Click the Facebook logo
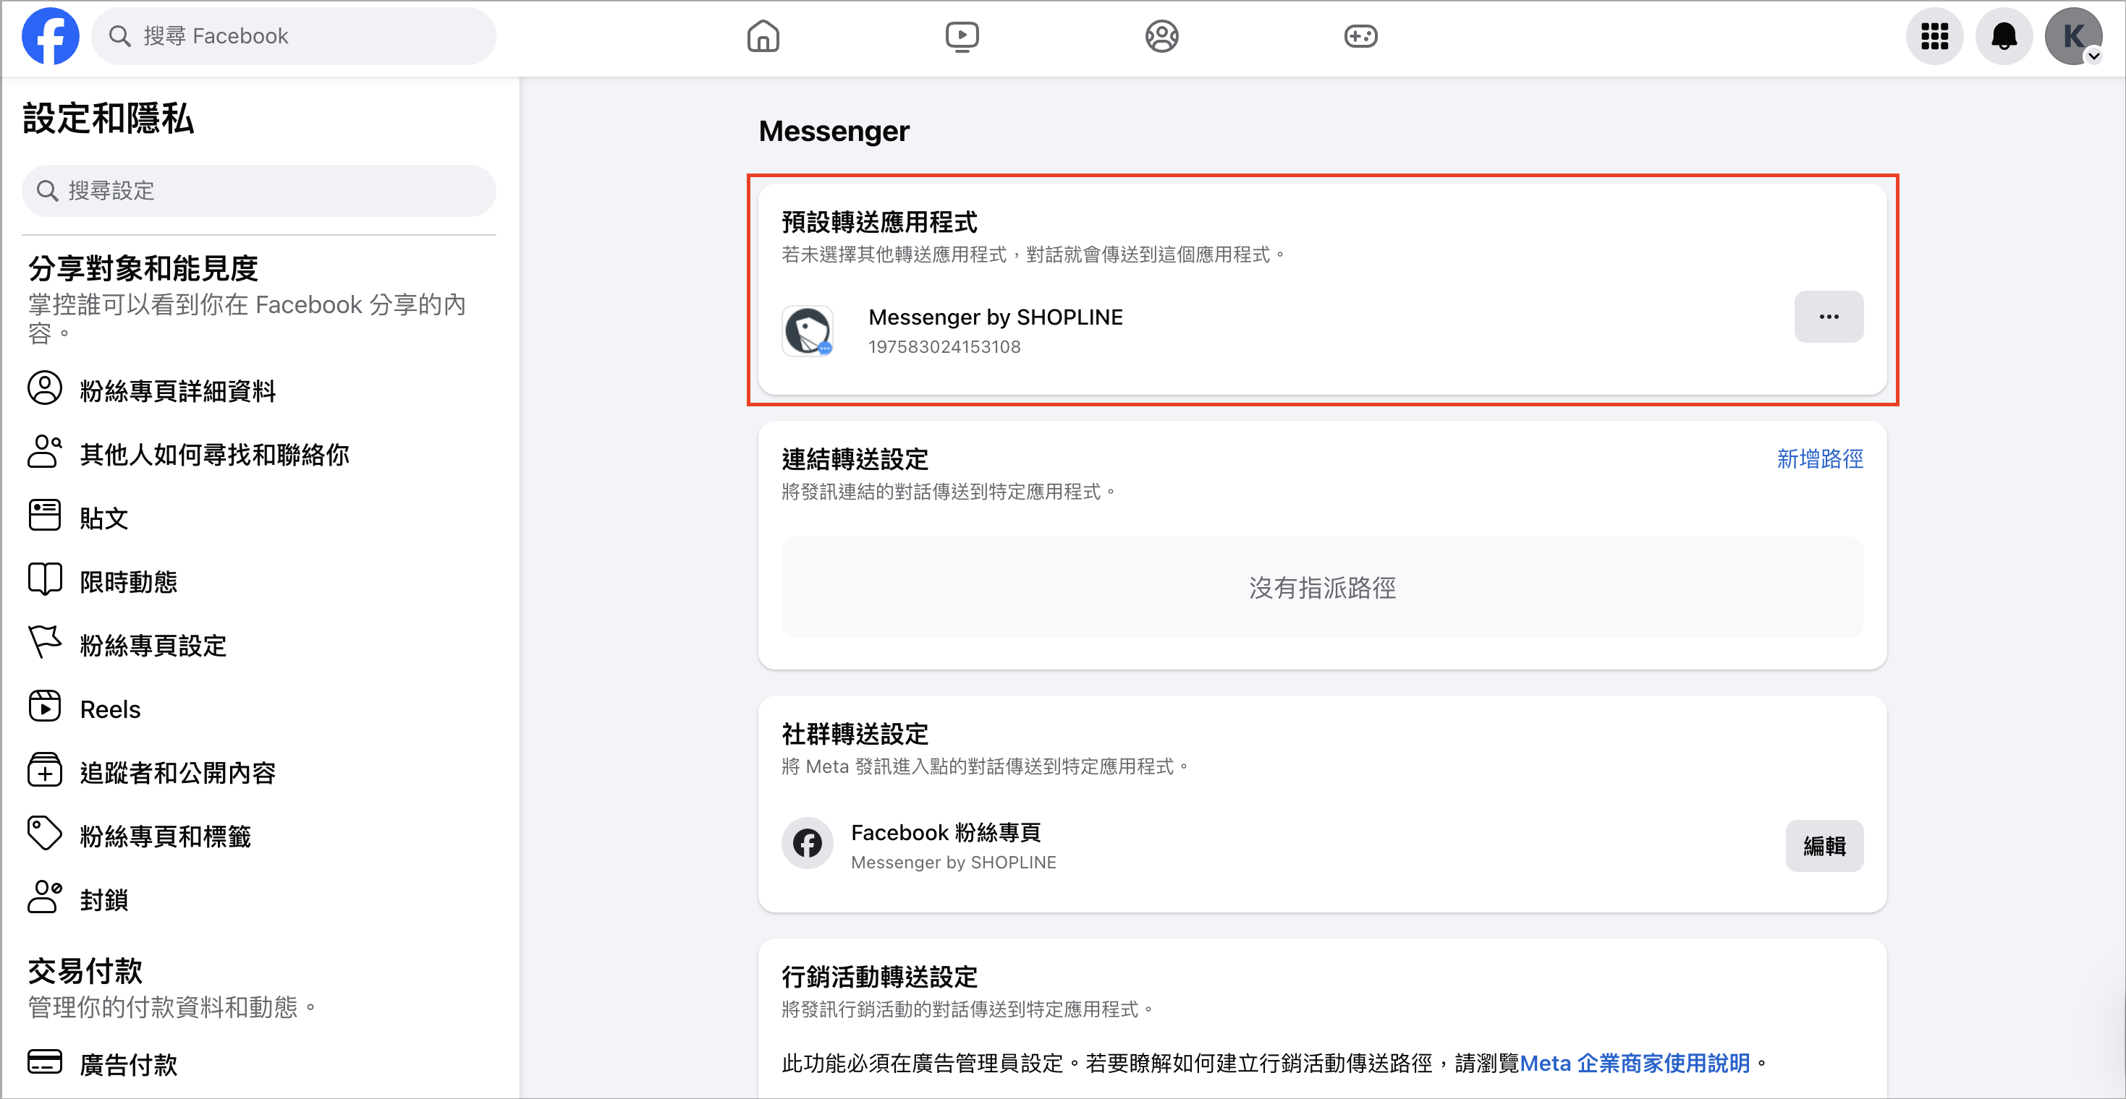Viewport: 2126px width, 1099px height. point(51,36)
